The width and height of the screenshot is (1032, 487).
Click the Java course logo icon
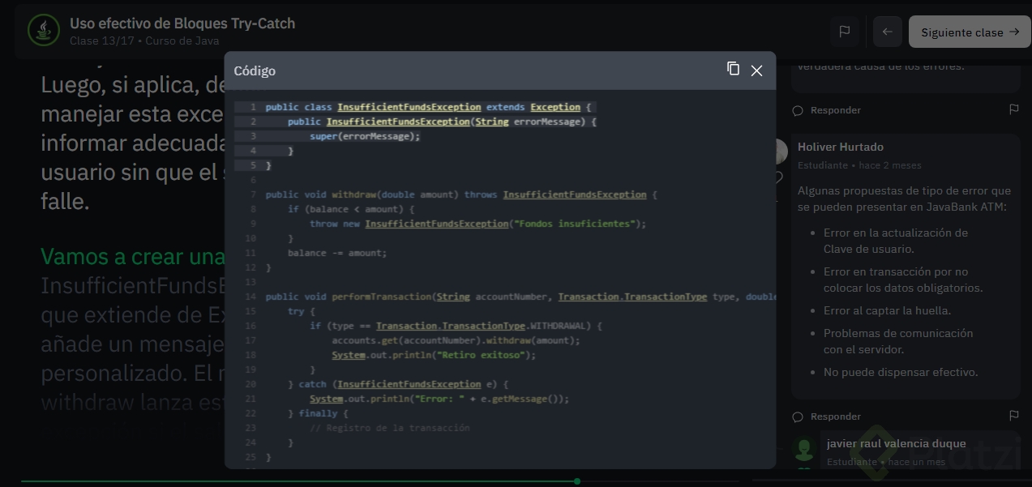tap(43, 30)
